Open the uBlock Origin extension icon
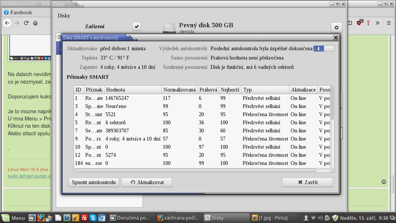This screenshot has width=396, height=223. coord(359,23)
